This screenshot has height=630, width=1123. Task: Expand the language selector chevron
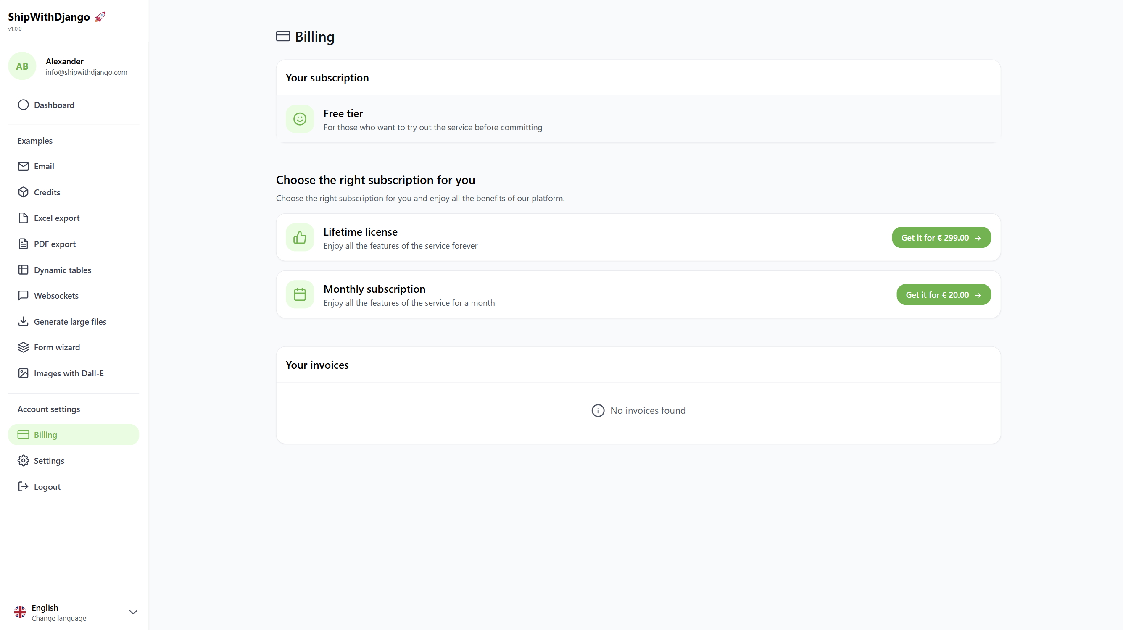pos(132,612)
